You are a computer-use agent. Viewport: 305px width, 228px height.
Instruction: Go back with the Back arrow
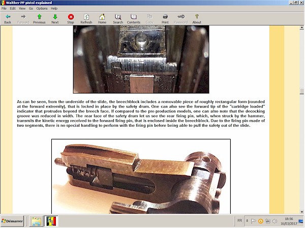tap(8, 19)
